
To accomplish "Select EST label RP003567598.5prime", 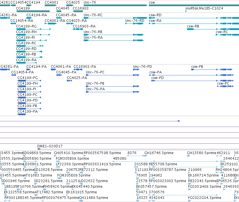I will click(x=102, y=153).
